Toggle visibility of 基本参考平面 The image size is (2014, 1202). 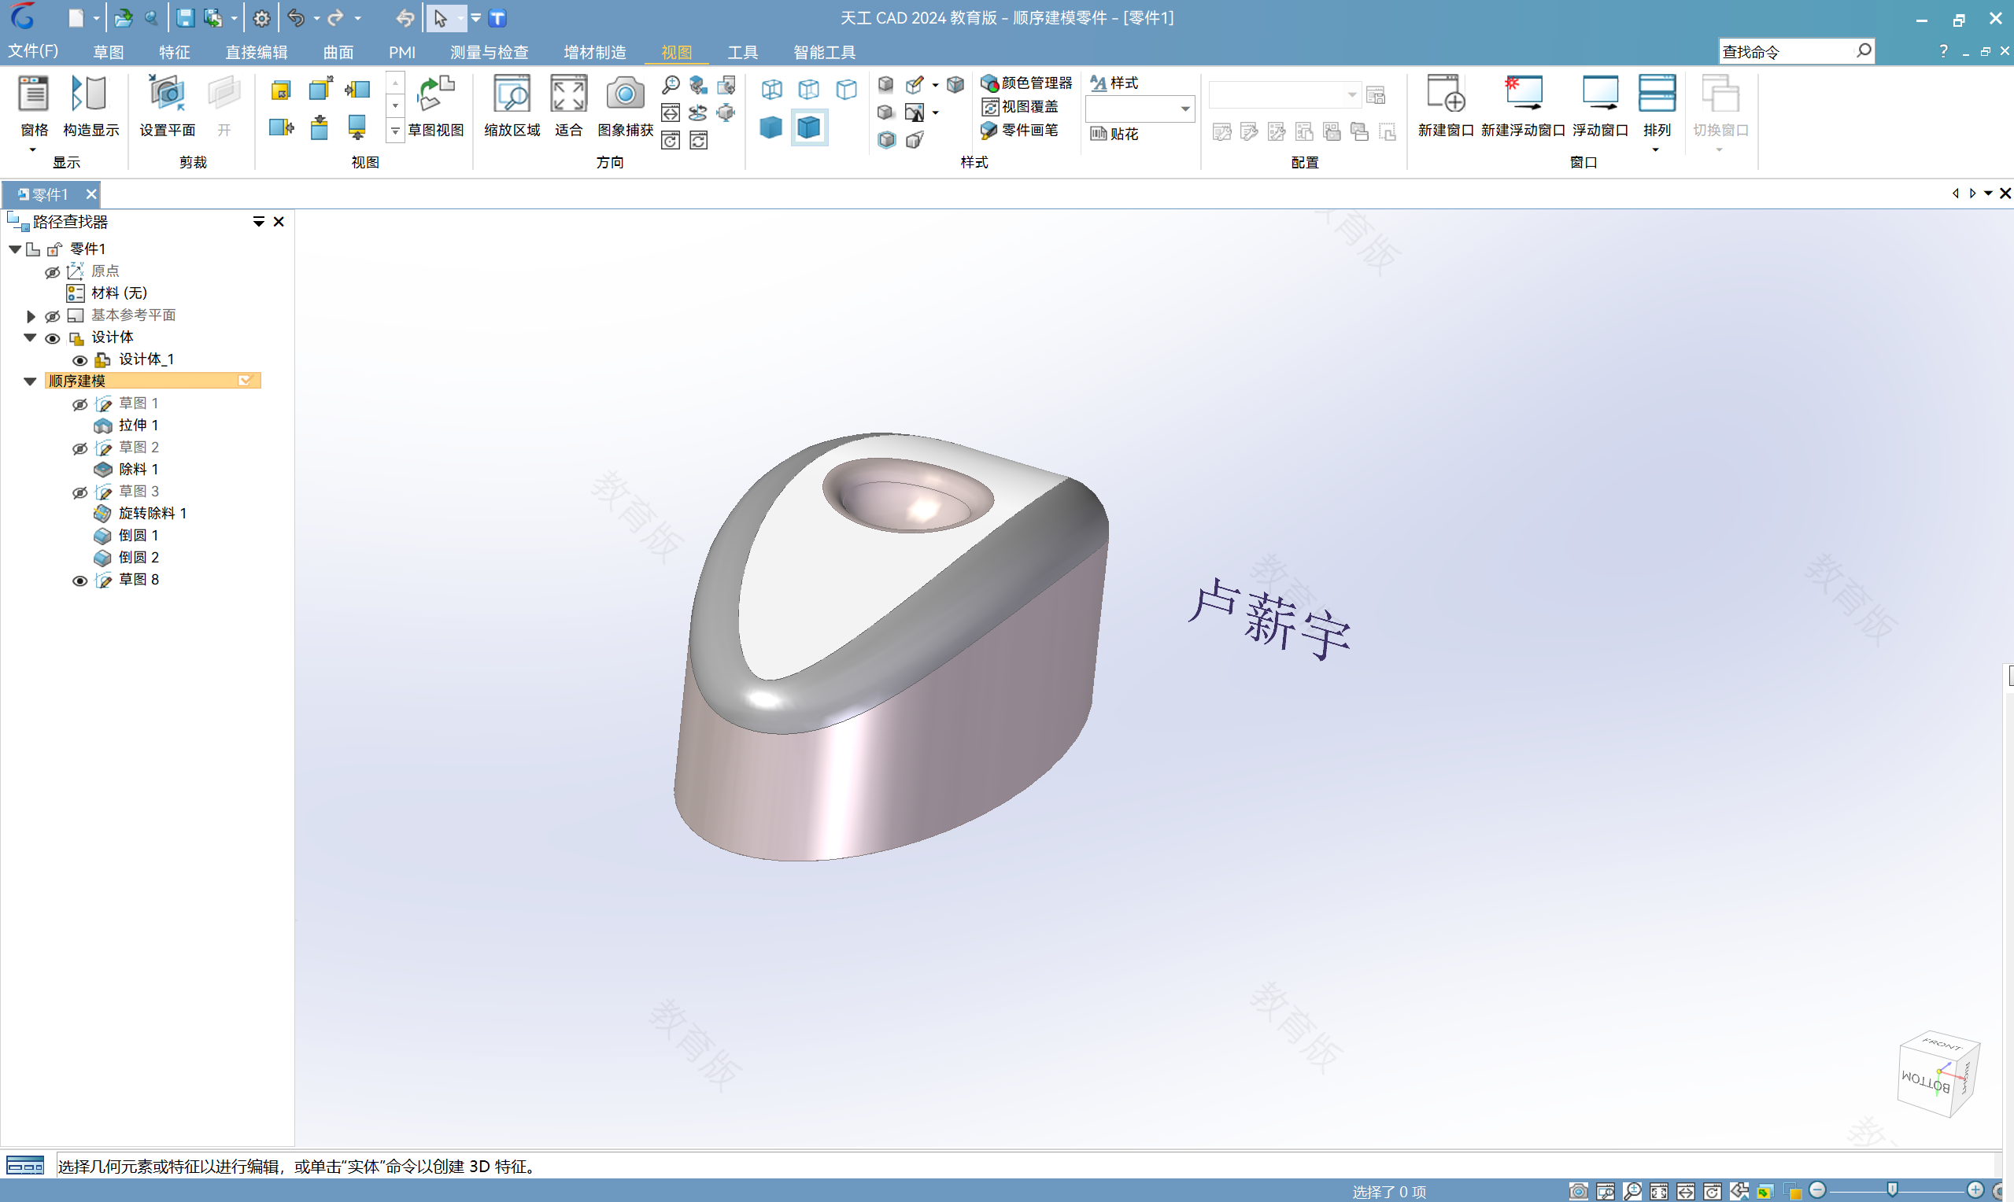(53, 316)
